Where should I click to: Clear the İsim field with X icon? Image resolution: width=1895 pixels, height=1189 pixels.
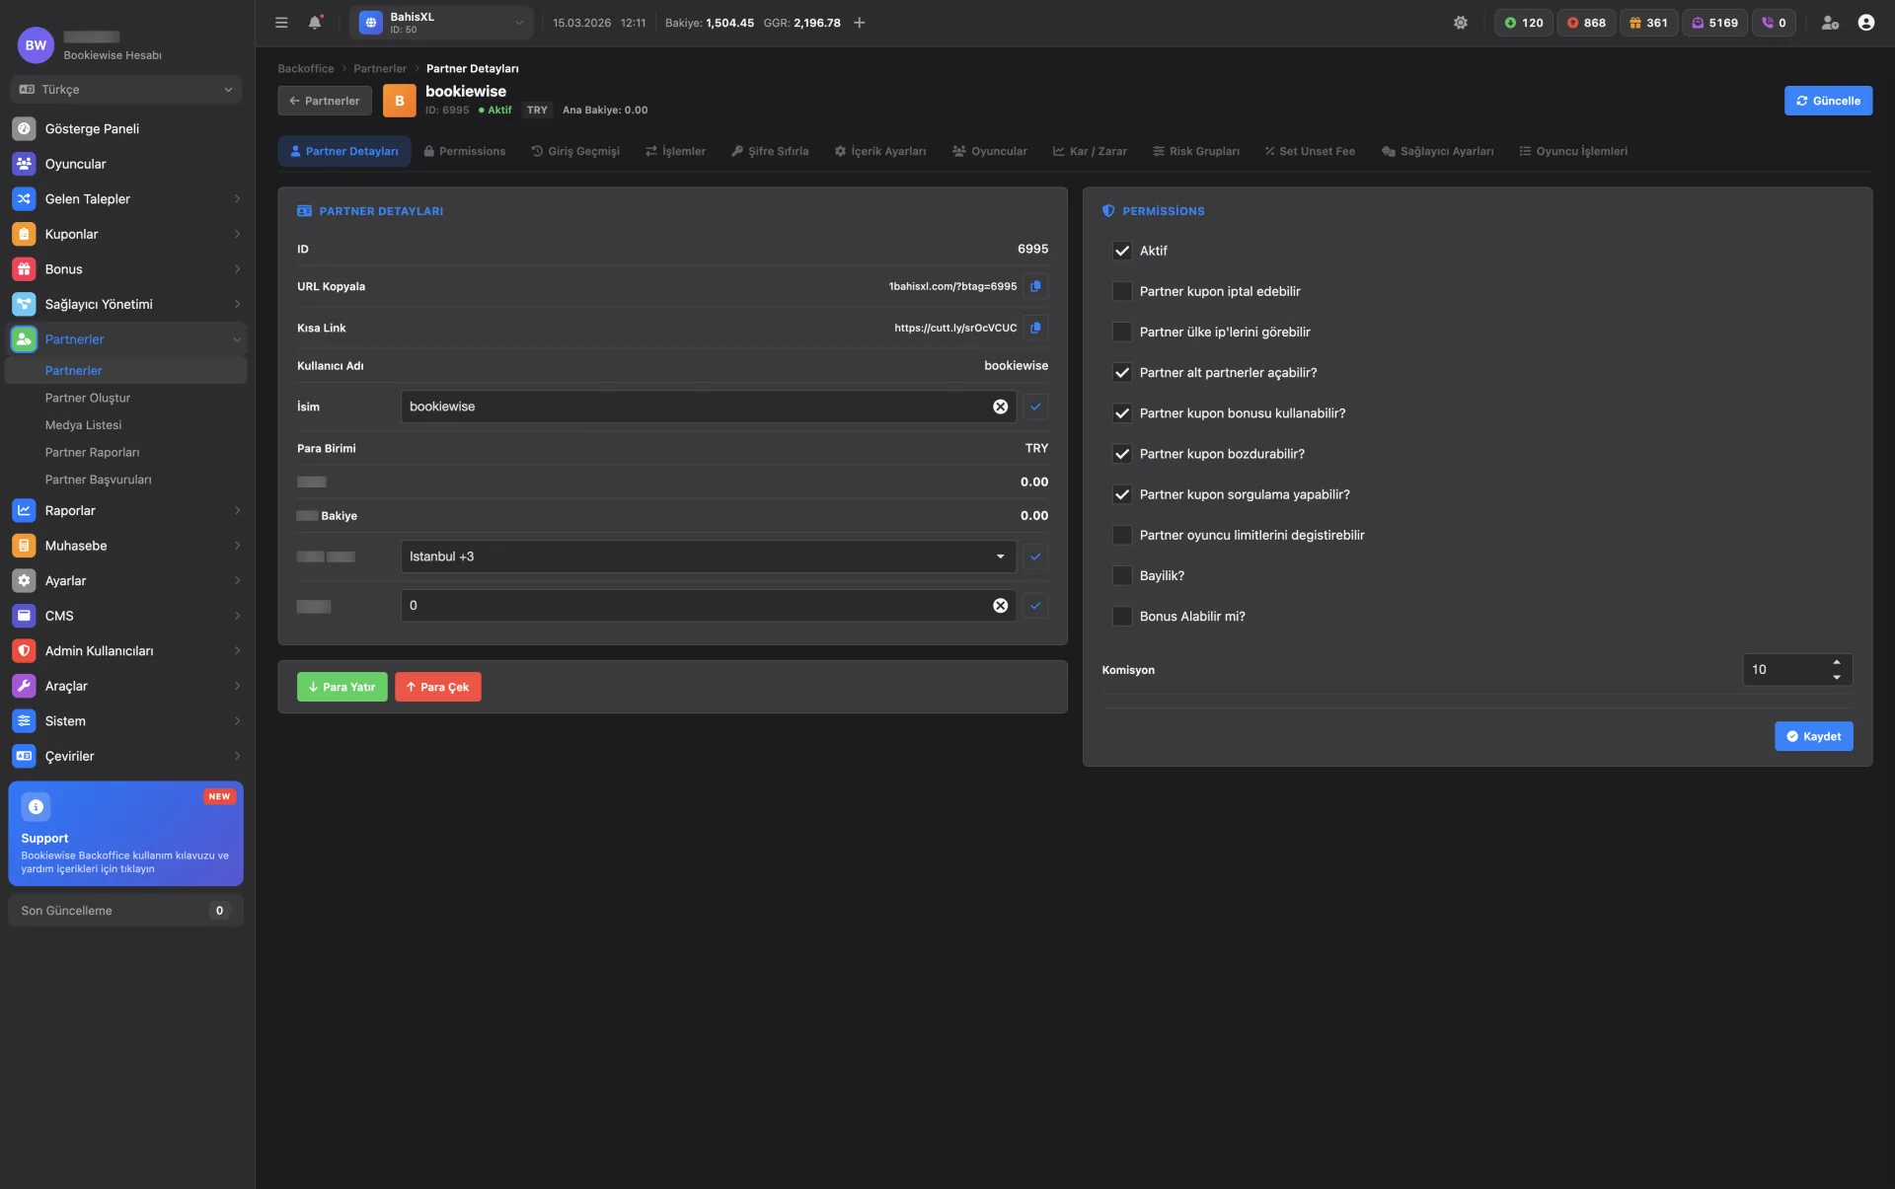pyautogui.click(x=1000, y=407)
